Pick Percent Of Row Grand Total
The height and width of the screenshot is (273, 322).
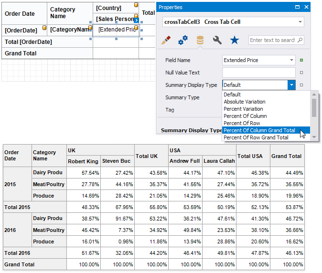256,137
